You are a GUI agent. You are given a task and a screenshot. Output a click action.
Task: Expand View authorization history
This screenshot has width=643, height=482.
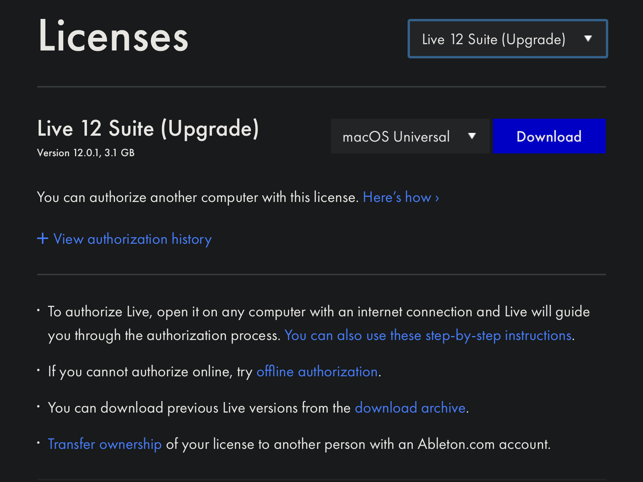(x=124, y=239)
